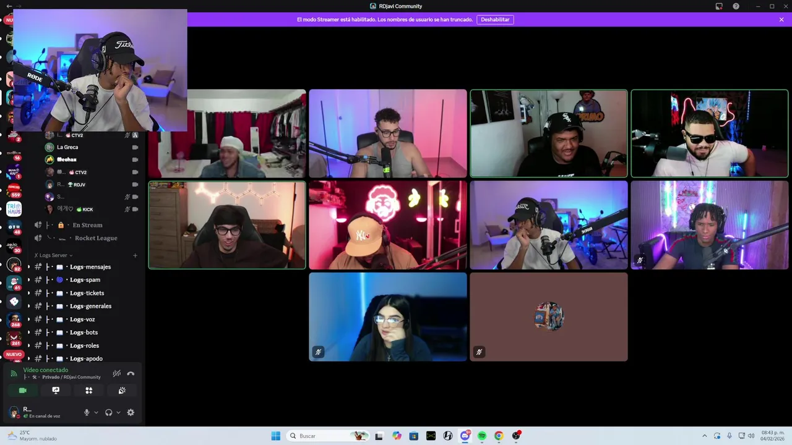Create a channel in Logs Server

coord(135,255)
